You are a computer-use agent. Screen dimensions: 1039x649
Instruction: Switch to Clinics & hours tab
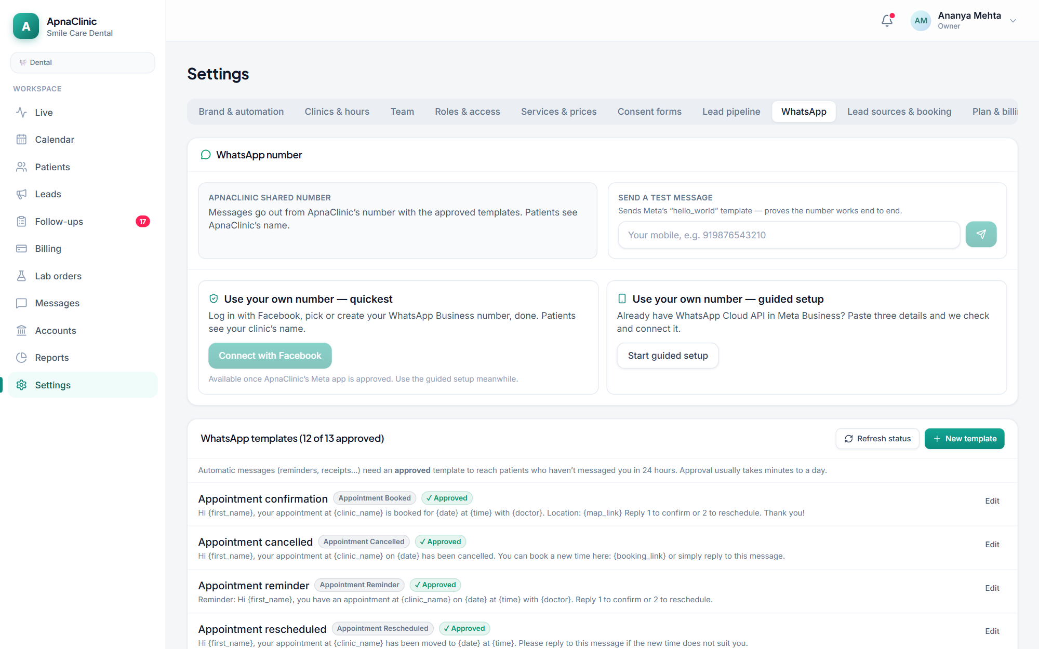point(337,112)
